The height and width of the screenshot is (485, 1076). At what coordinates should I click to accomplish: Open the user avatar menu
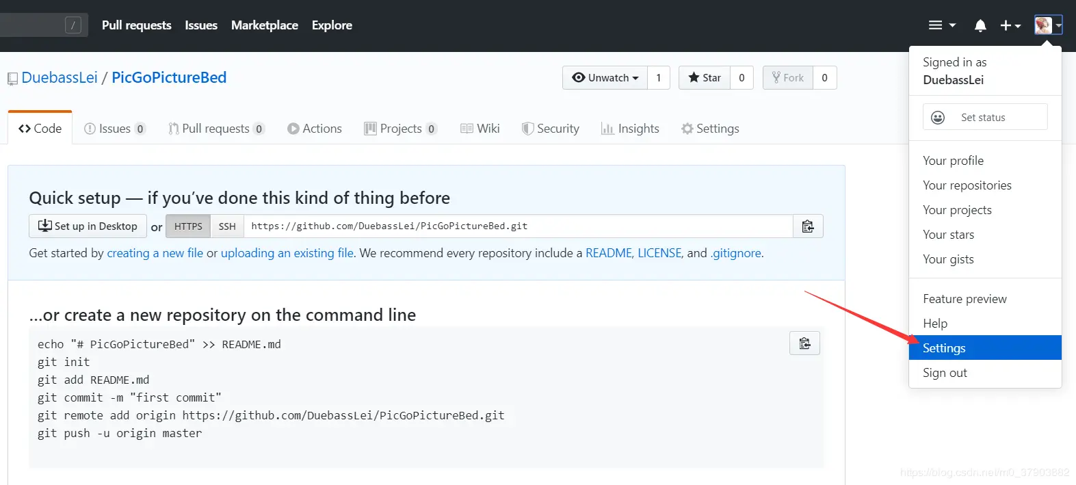click(x=1047, y=26)
